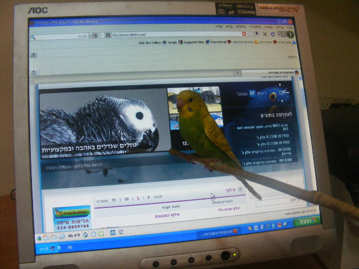Open Suggested Sites bookmark
Image resolution: width=359 pixels, height=269 pixels.
192,42
